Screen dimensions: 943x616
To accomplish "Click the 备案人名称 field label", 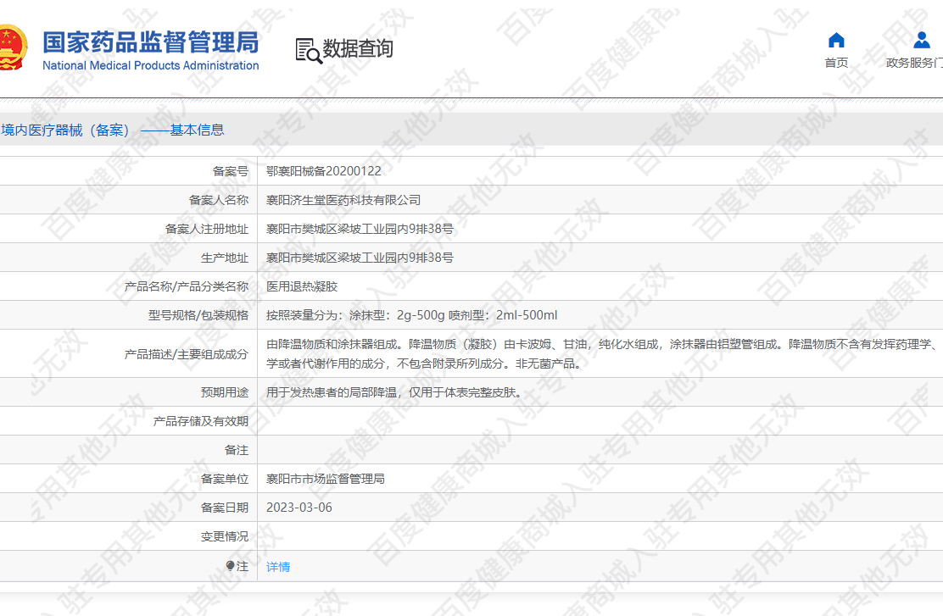I will (218, 200).
